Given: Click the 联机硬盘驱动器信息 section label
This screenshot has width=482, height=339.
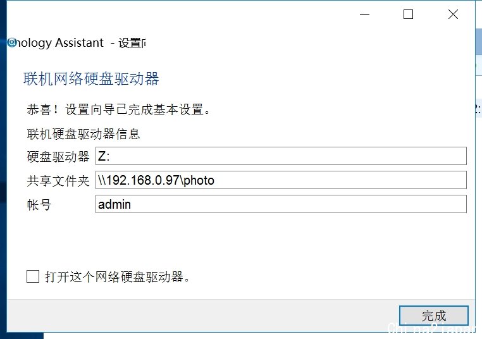Looking at the screenshot, I should [83, 134].
